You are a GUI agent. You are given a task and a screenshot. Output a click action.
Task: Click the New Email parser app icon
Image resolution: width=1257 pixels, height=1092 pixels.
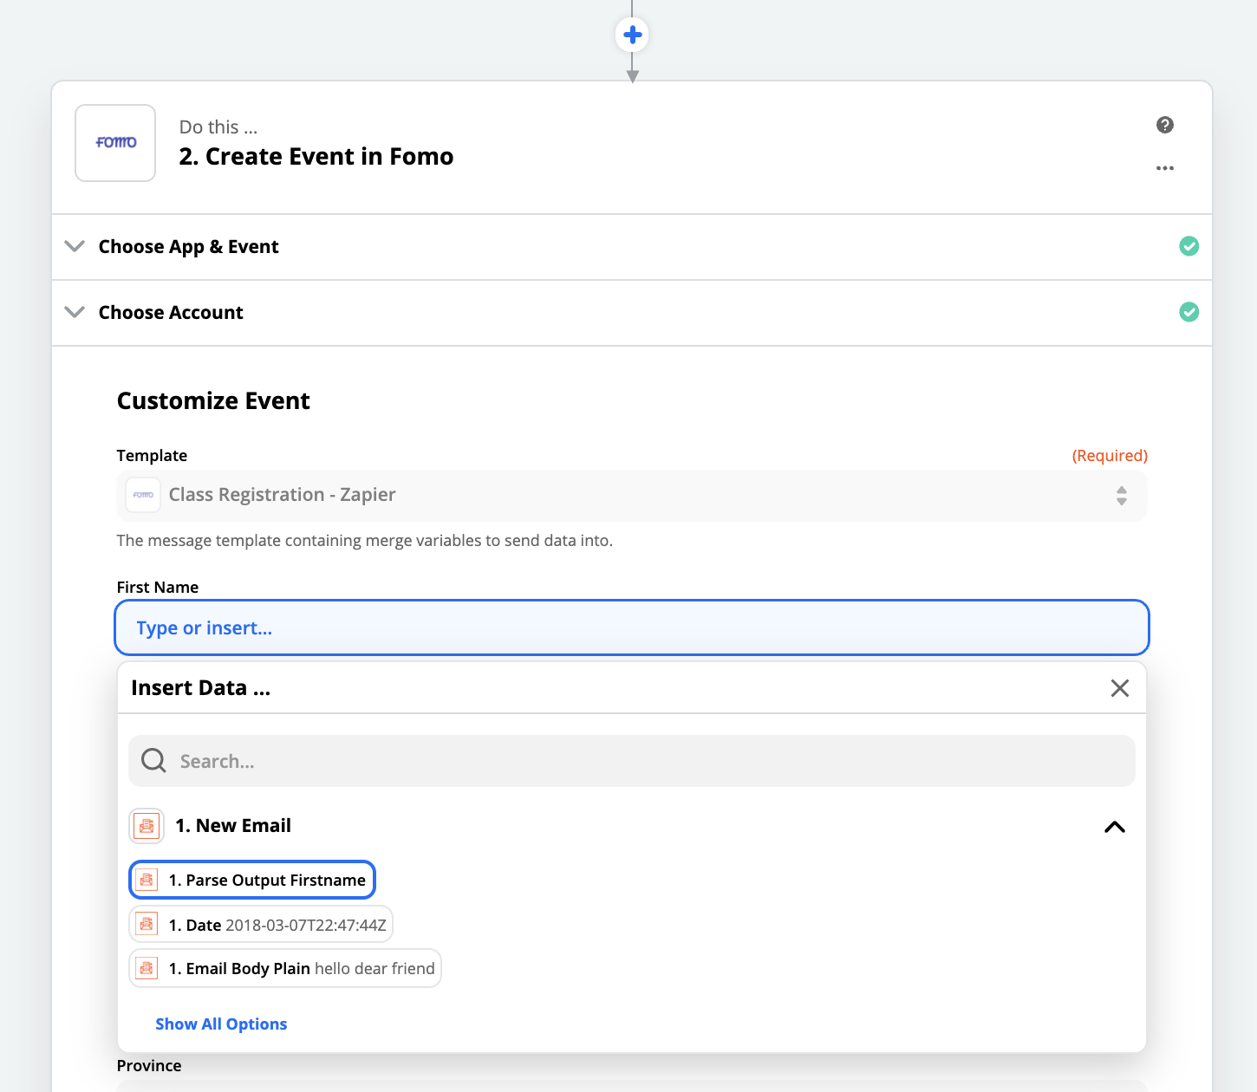coord(147,826)
